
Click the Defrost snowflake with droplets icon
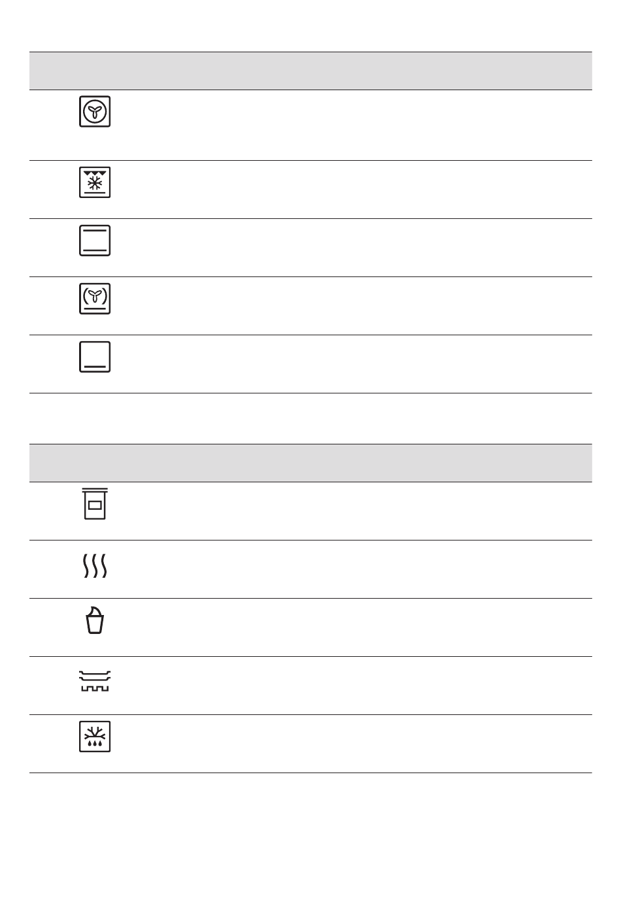click(95, 737)
